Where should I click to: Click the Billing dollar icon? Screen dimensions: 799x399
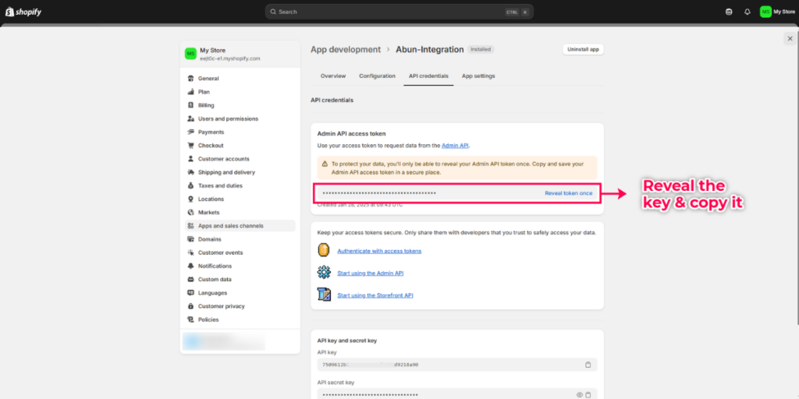(x=190, y=105)
